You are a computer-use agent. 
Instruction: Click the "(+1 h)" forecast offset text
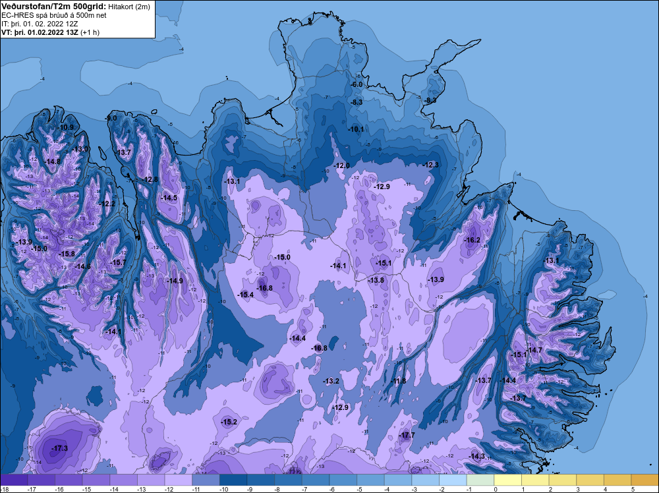pos(90,32)
